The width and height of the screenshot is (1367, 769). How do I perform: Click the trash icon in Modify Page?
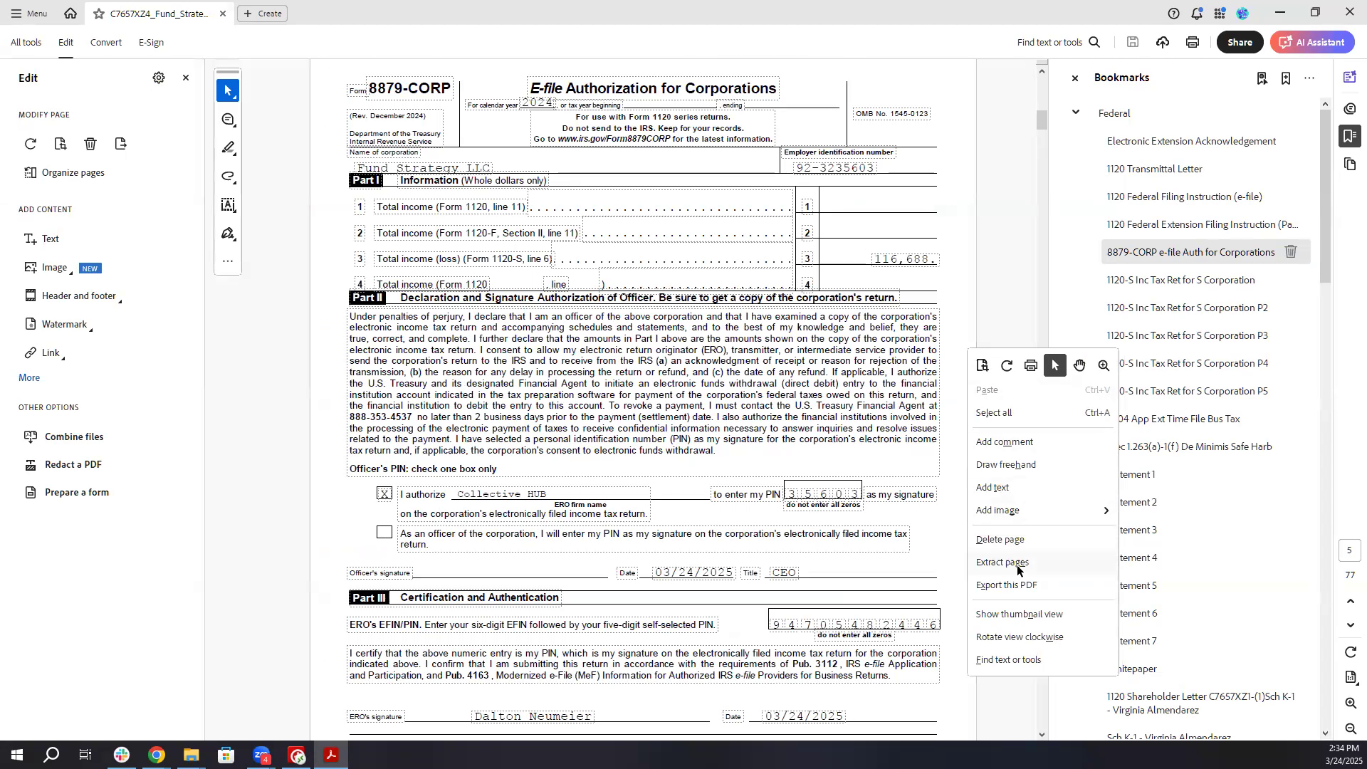(90, 144)
